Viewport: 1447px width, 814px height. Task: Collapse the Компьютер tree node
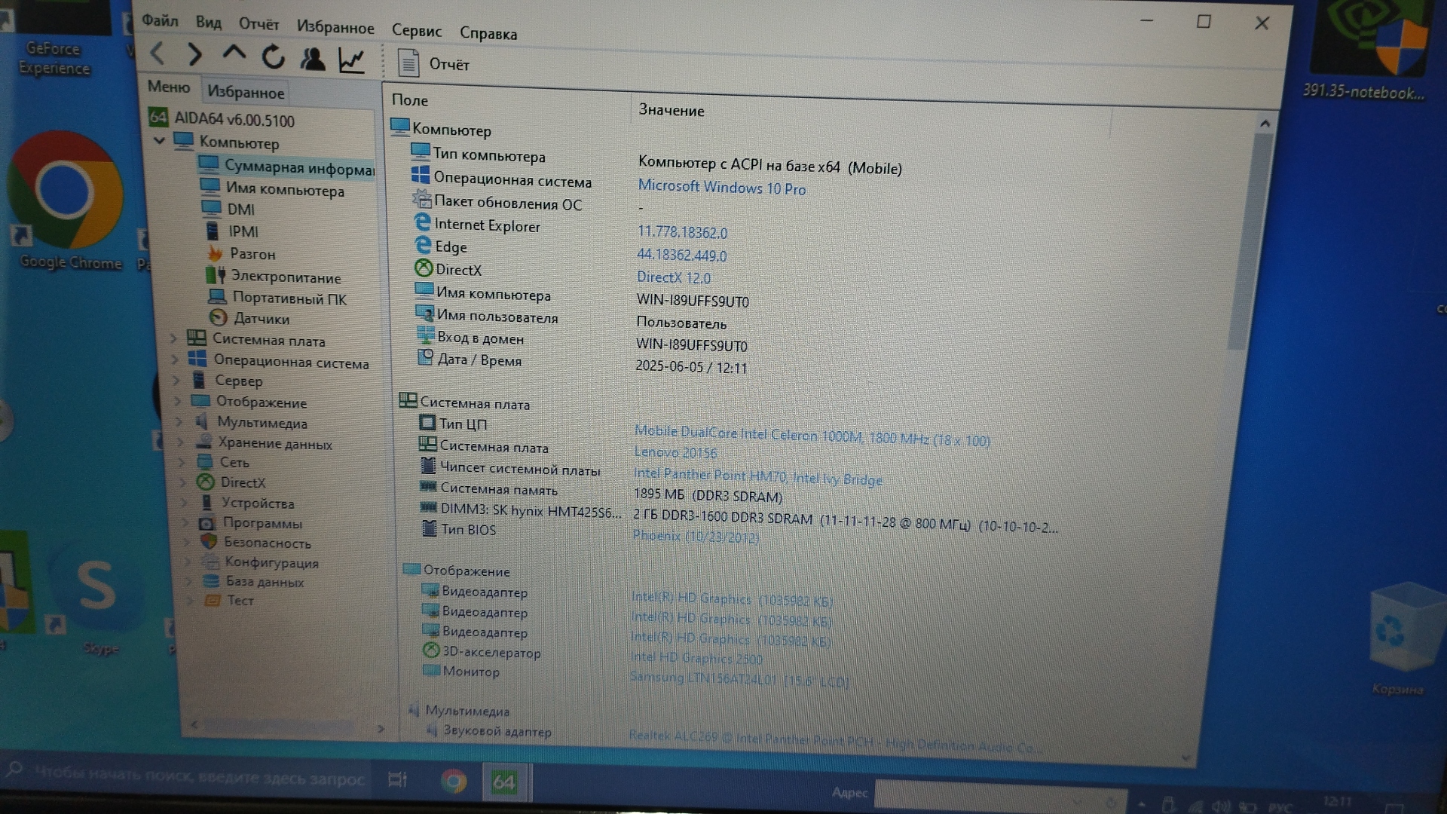(x=159, y=140)
